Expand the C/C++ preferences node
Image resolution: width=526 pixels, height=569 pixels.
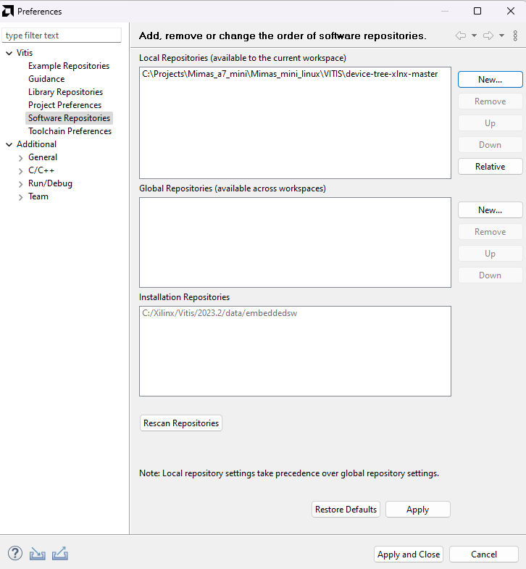20,170
